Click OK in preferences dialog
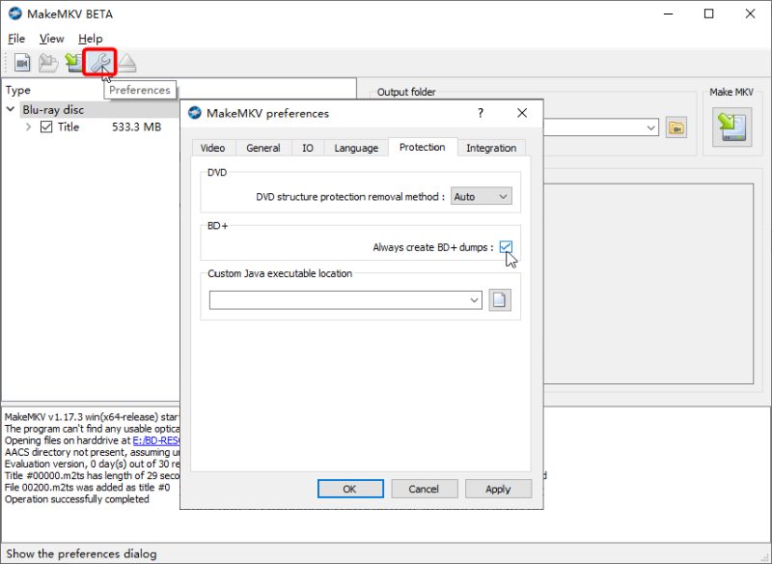The width and height of the screenshot is (772, 564). coord(350,489)
